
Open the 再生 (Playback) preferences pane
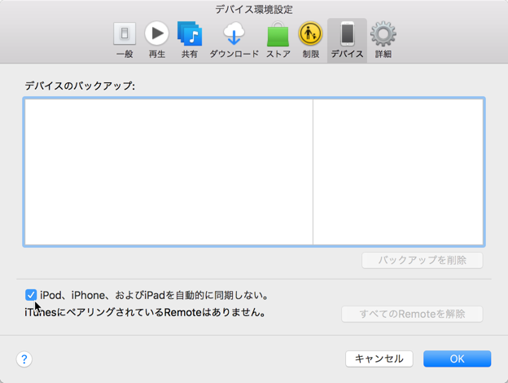157,40
